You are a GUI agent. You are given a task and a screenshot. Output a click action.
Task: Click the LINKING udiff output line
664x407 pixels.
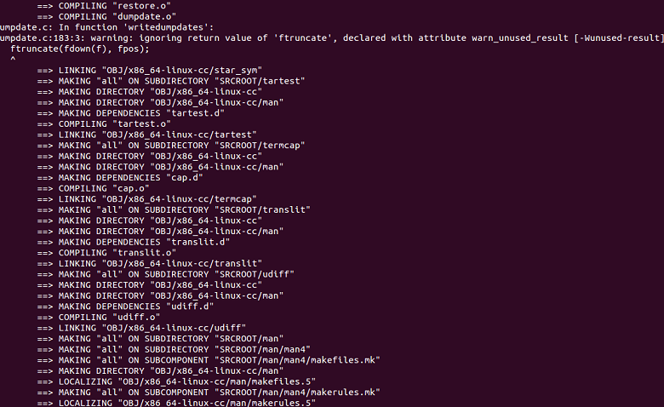click(141, 328)
